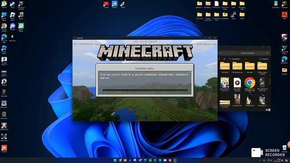This screenshot has width=290, height=163.
Task: Open the three-dots more menu in Explorer
Action: coord(246,59)
